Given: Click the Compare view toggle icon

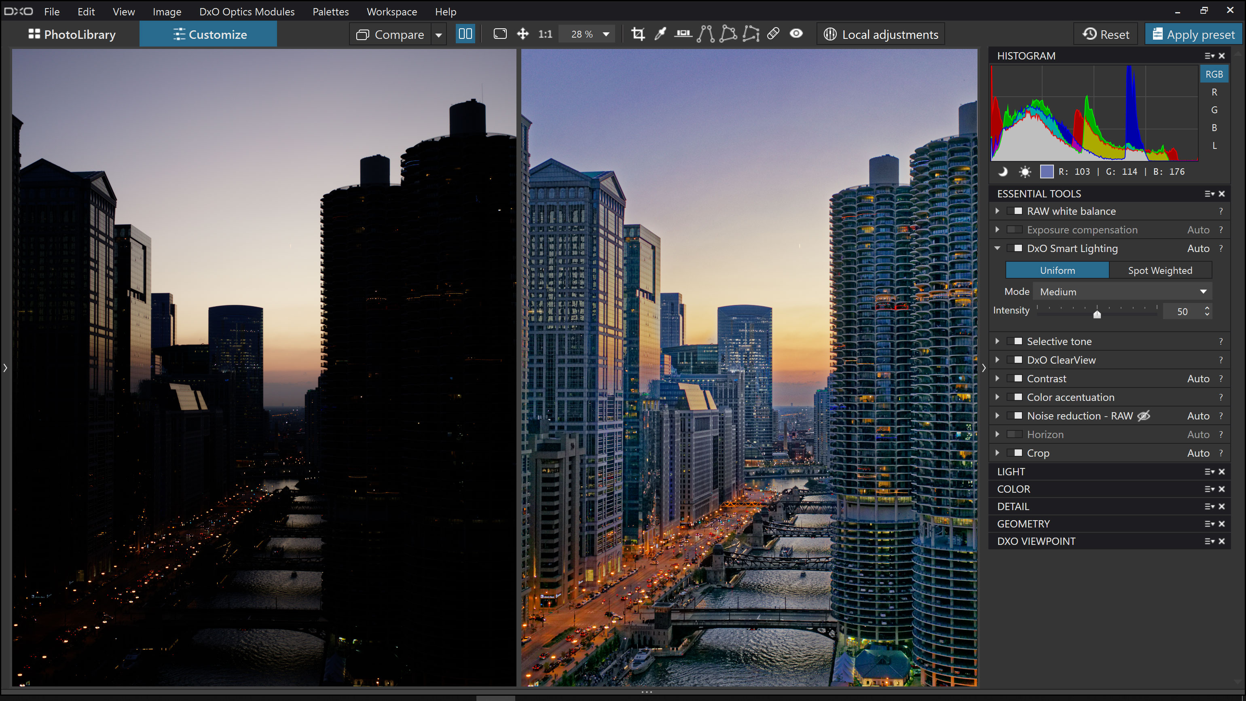Looking at the screenshot, I should click(465, 34).
